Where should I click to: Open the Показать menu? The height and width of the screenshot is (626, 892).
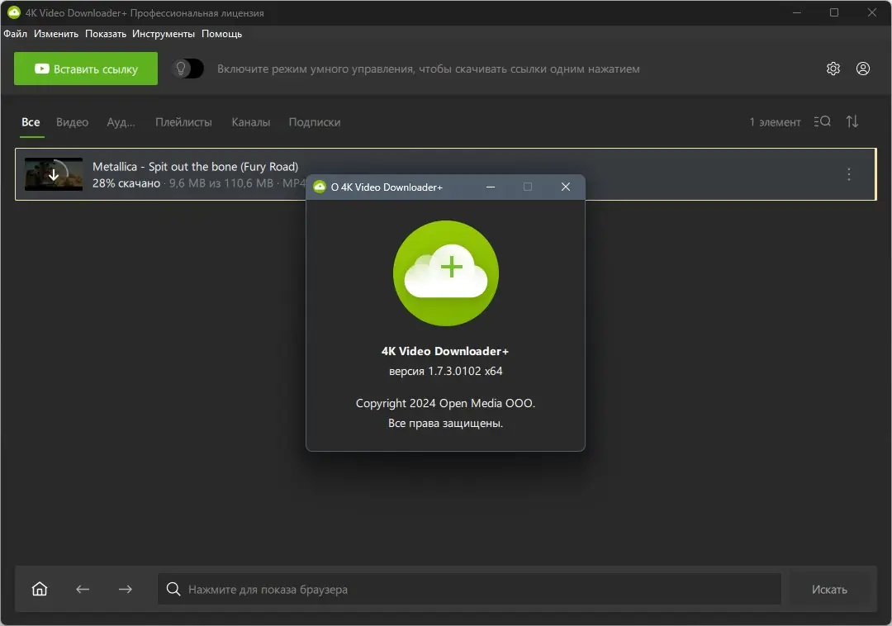(x=105, y=34)
